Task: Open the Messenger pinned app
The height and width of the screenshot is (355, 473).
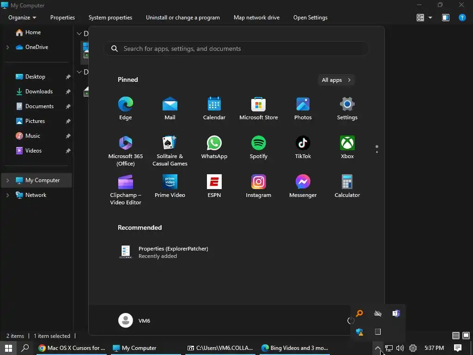Action: click(303, 186)
